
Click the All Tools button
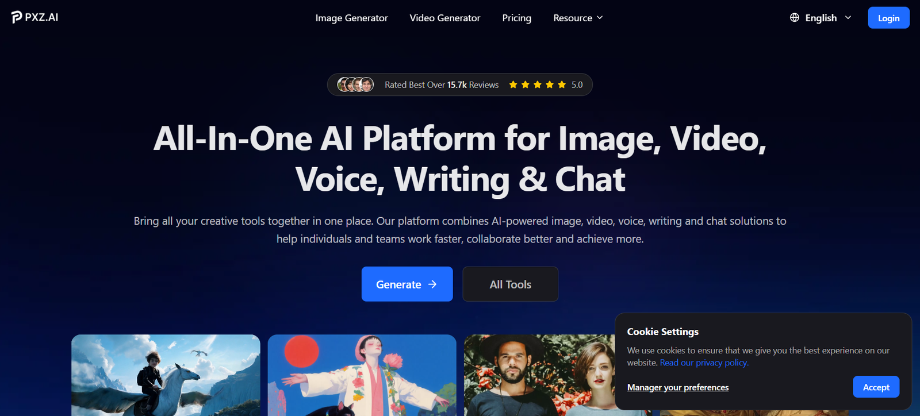tap(511, 284)
